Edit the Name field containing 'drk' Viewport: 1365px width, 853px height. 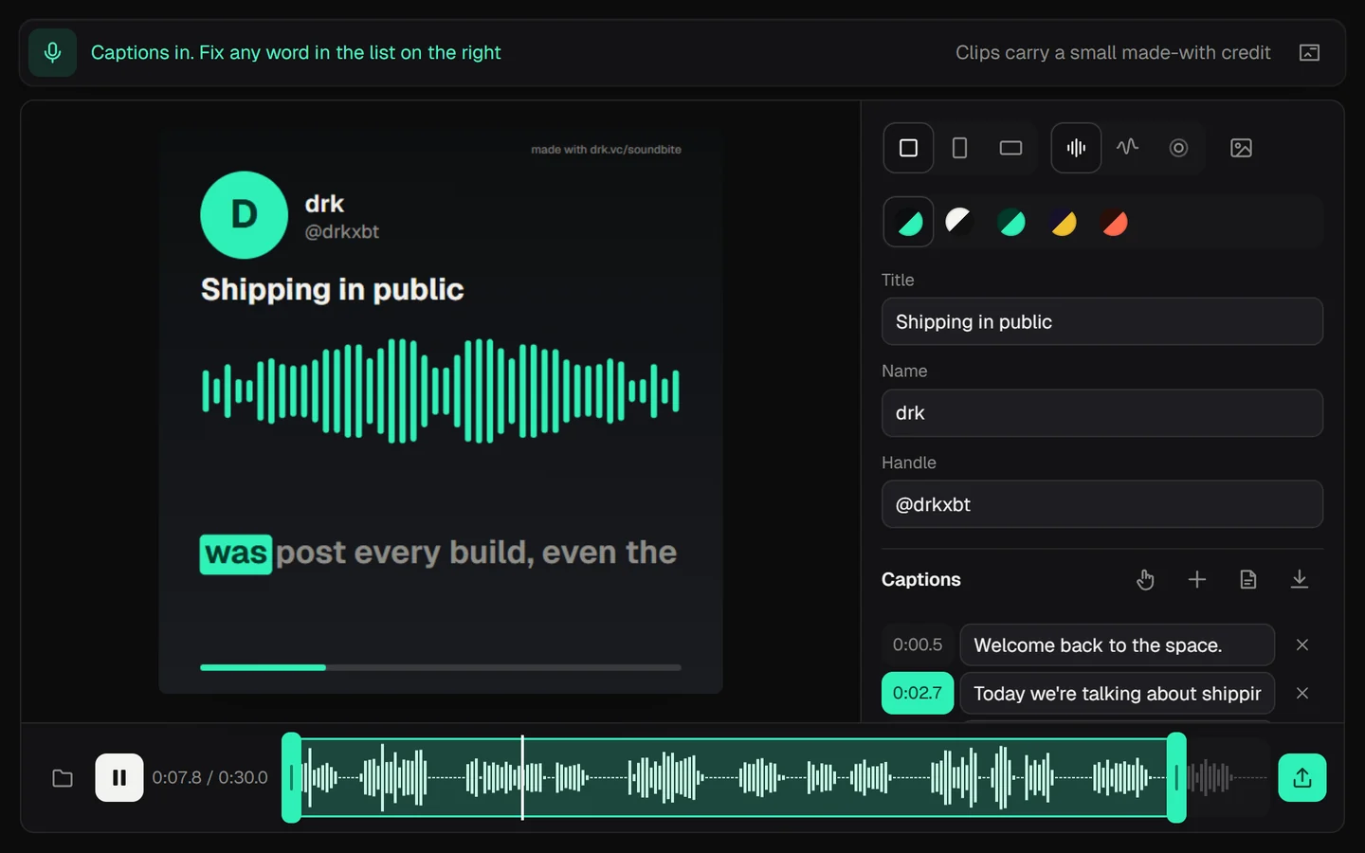point(1102,413)
